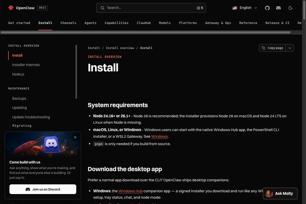This screenshot has height=204, width=306.
Task: Switch to the Channels tab
Action: [x=68, y=23]
